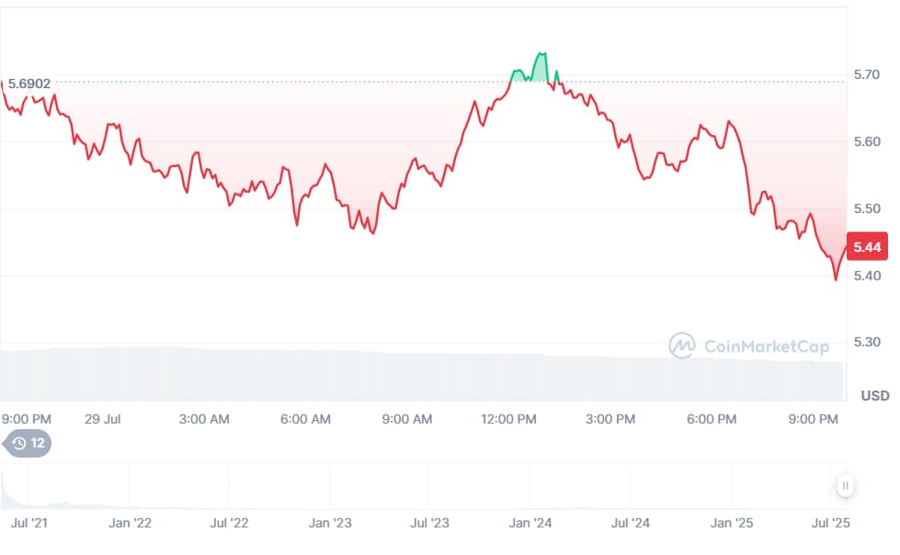Click the CoinMarketCap logo icon watermark

pyautogui.click(x=682, y=345)
